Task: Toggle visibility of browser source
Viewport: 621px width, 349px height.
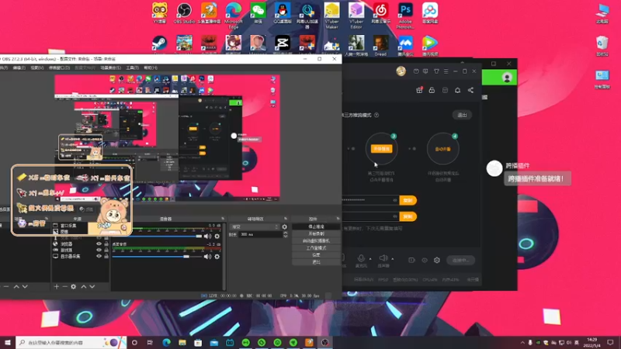Action: point(99,244)
